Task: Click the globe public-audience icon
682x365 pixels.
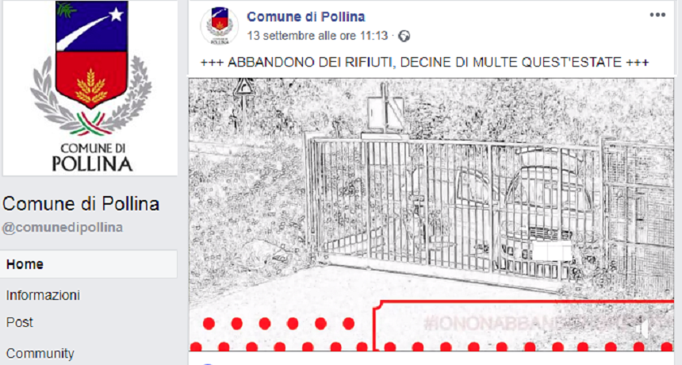Action: (404, 36)
